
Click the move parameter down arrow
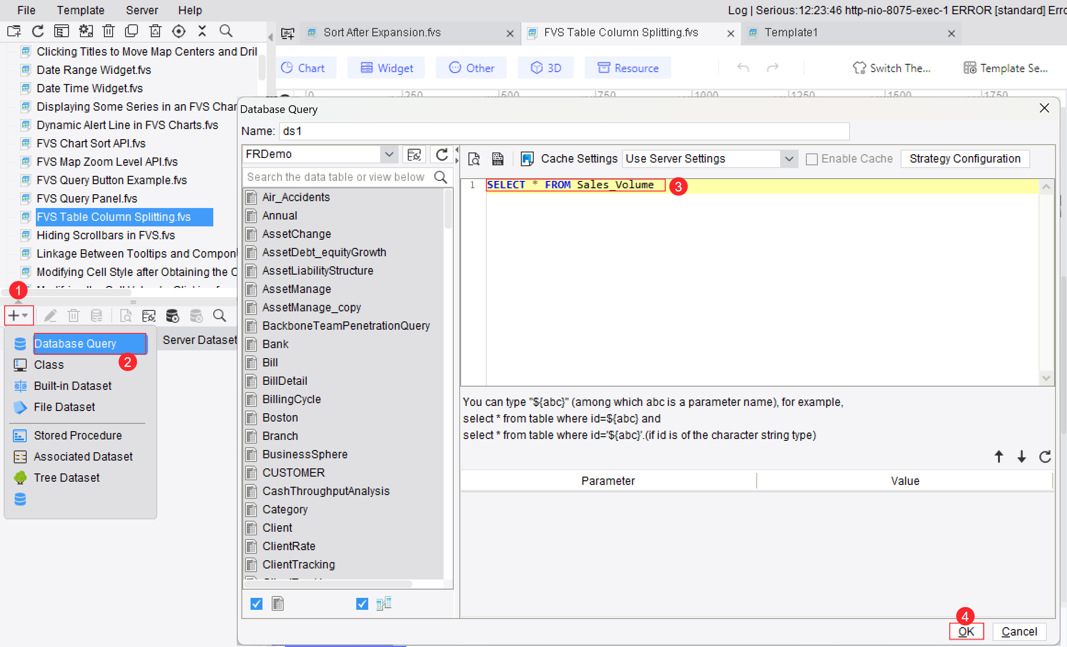tap(1021, 456)
